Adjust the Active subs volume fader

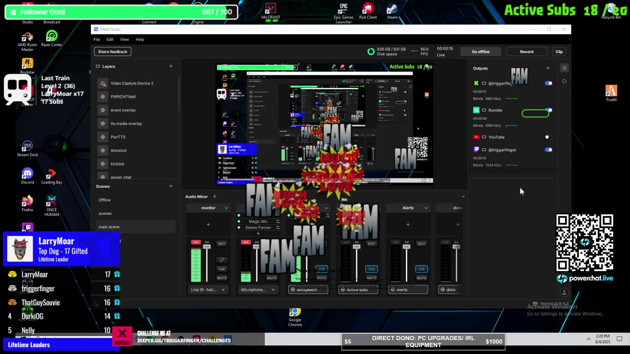[x=356, y=246]
